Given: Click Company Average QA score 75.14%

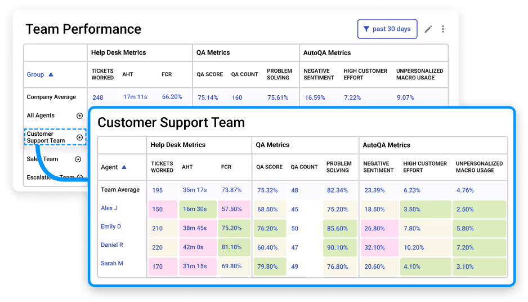Looking at the screenshot, I should (x=208, y=97).
